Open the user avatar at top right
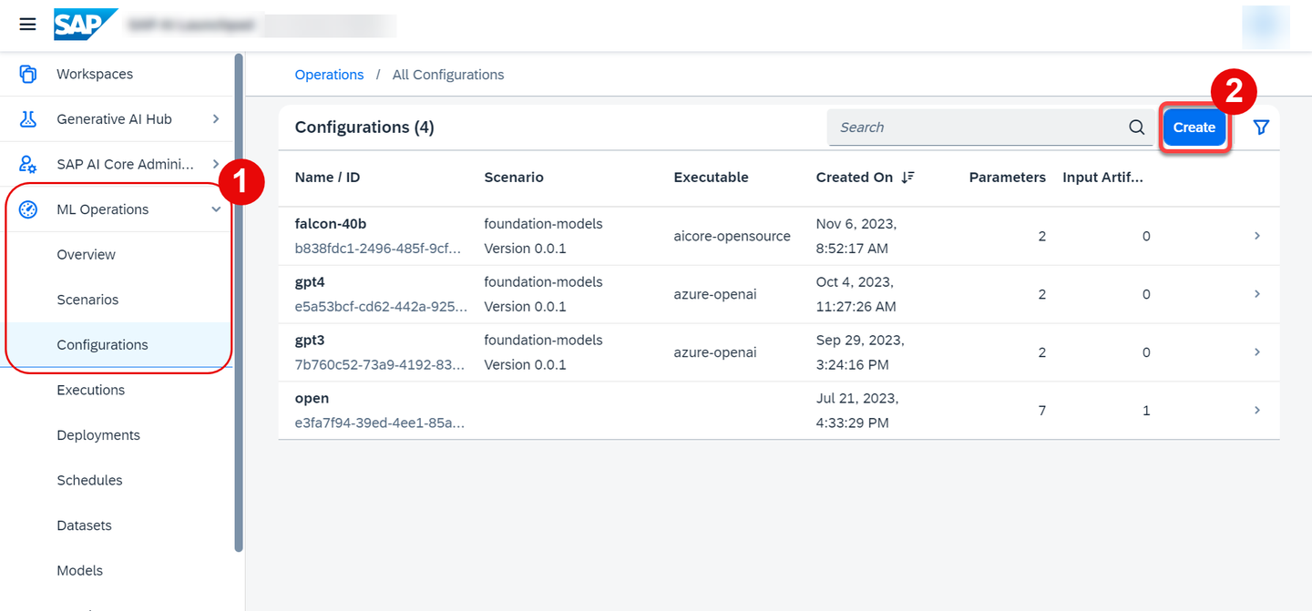1312x611 pixels. [x=1266, y=25]
